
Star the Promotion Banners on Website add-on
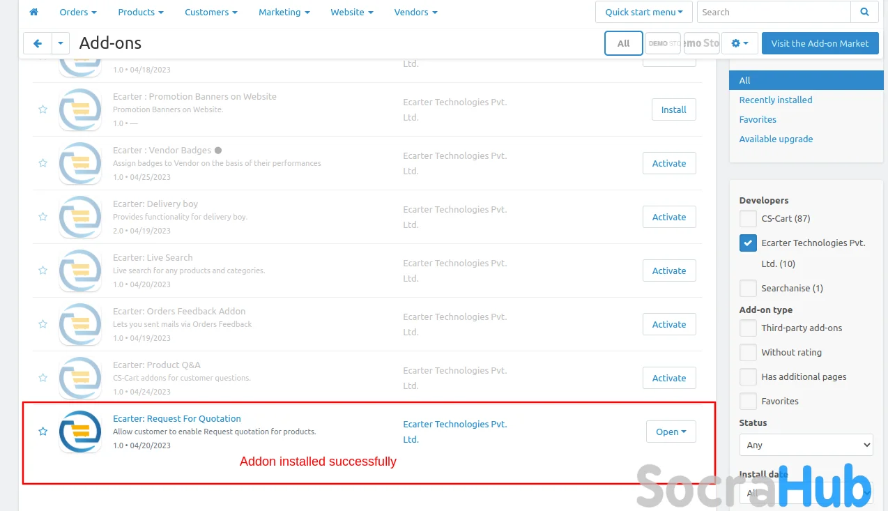[x=43, y=109]
